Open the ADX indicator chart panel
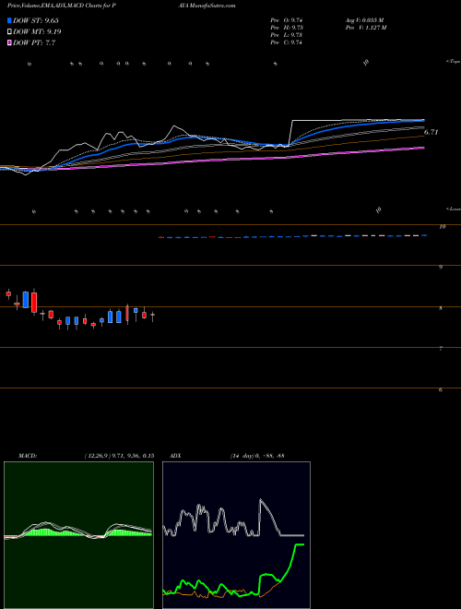 (236, 535)
